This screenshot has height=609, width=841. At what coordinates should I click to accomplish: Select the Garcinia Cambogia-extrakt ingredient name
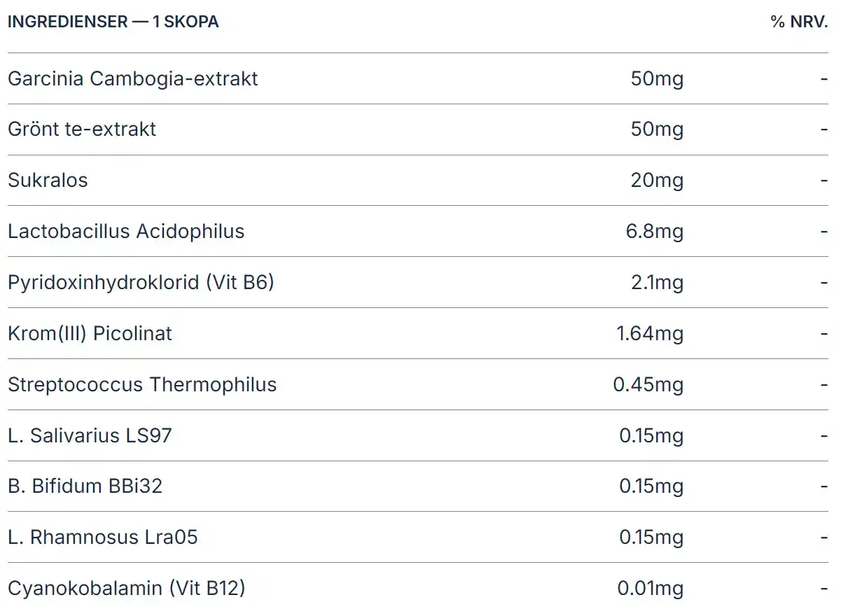(x=132, y=78)
